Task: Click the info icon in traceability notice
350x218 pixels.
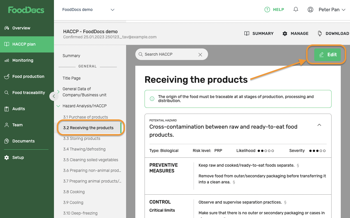Action: (x=152, y=99)
